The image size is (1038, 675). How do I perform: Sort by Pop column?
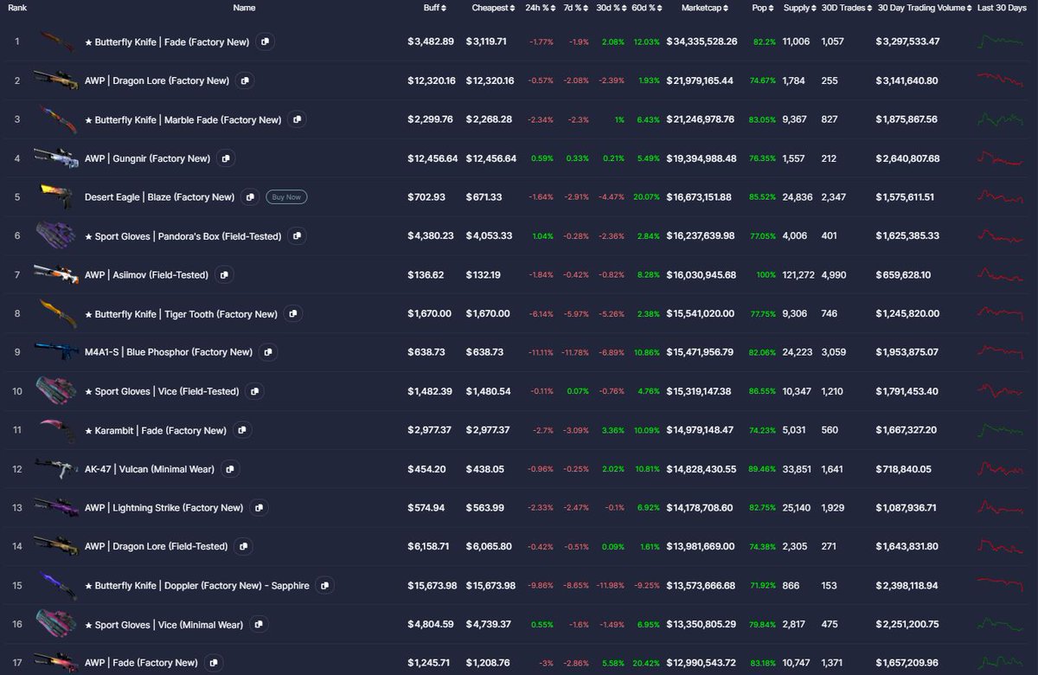[x=764, y=8]
